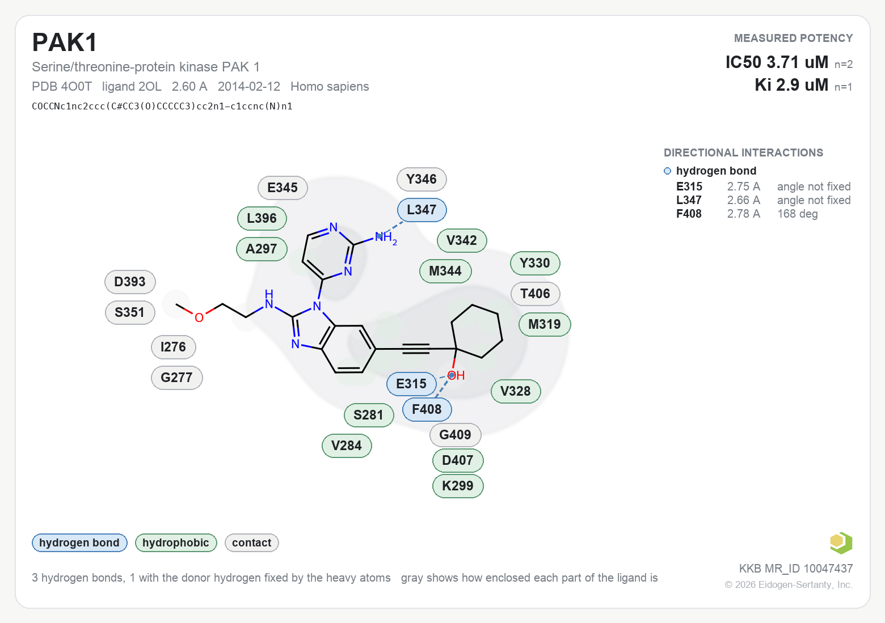Select the hydrogen bond legend pill
885x623 pixels.
tap(79, 543)
